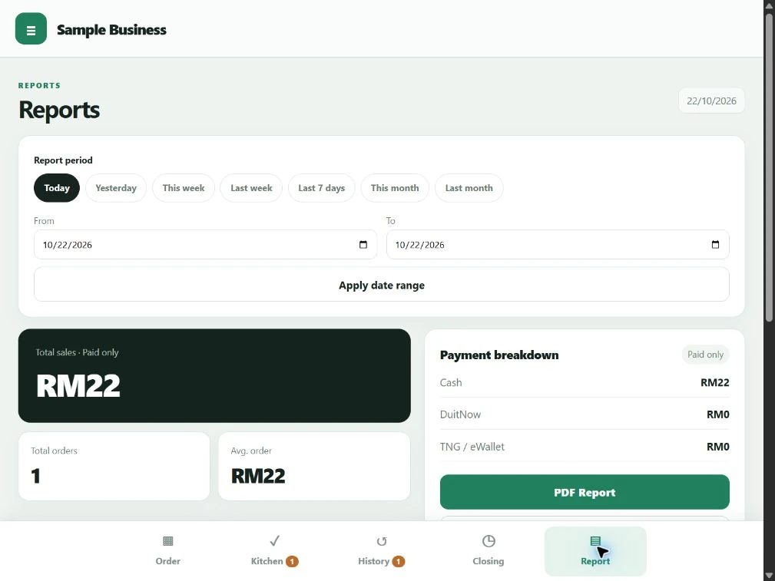Choose the Last week period

click(x=251, y=188)
